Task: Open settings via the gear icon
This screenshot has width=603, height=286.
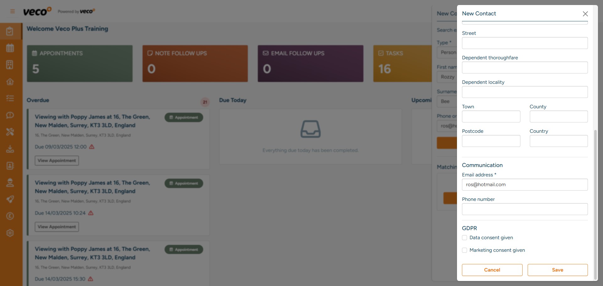Action: [x=10, y=233]
